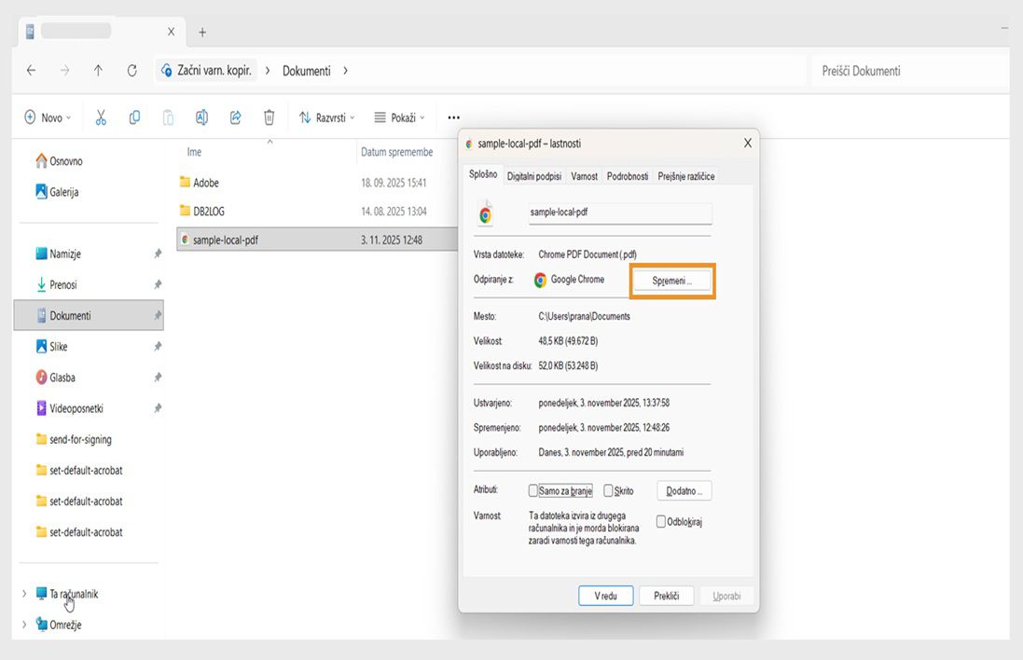Check the Odblokiraj checkbox

661,522
